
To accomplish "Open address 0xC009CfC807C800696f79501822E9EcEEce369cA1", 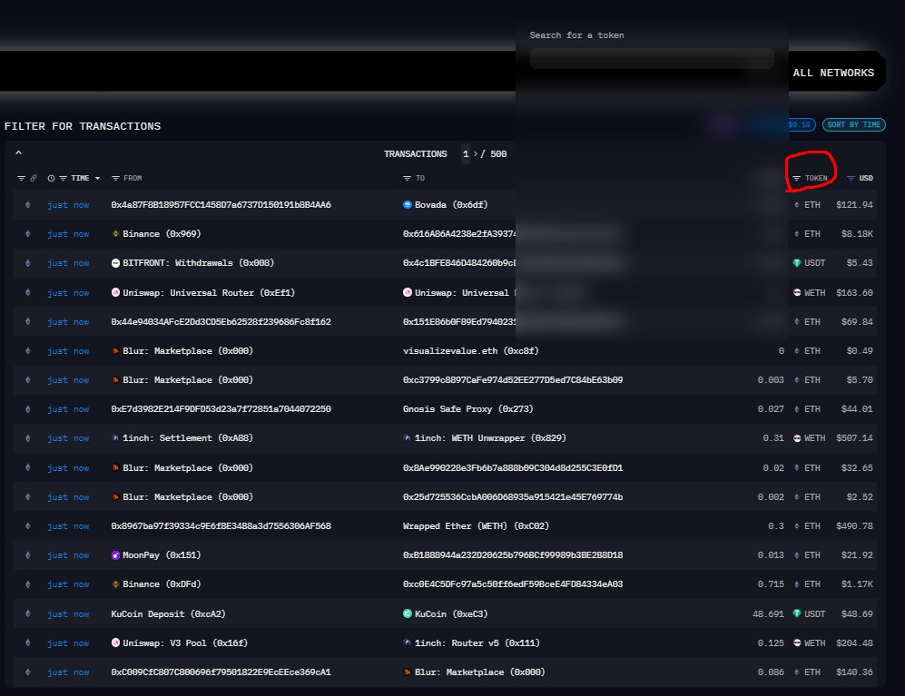I will [x=221, y=671].
